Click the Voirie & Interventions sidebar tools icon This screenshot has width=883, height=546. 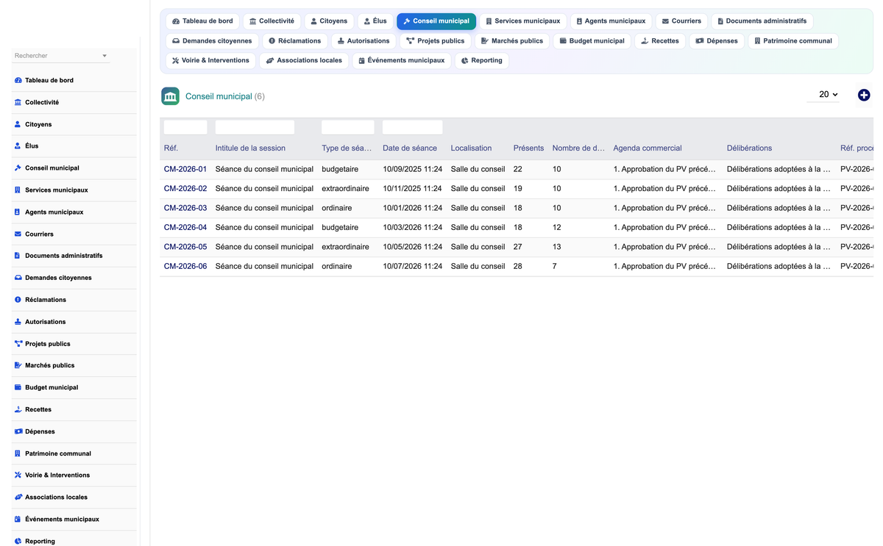coord(18,475)
